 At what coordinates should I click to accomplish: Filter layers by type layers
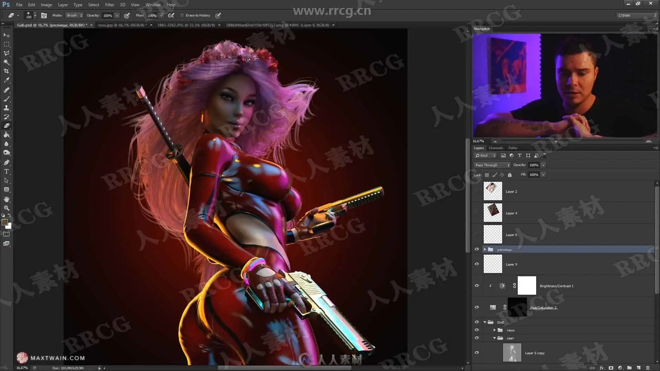click(x=520, y=156)
